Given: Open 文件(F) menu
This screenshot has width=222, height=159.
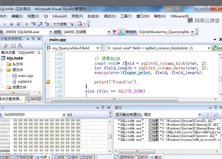Looking at the screenshot, I should (x=3, y=16).
